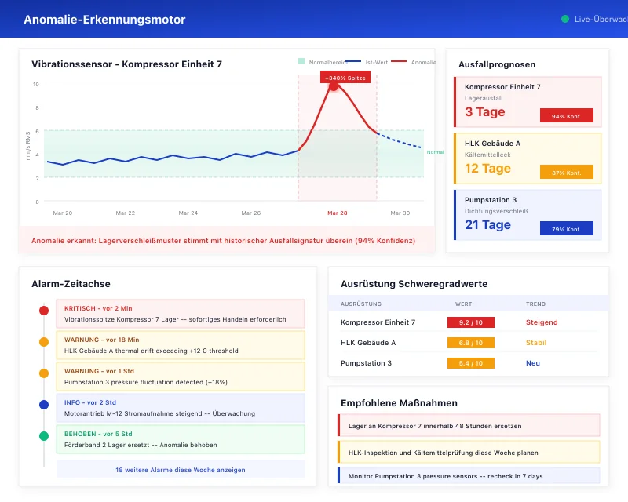Click the anomaly peak marker on the chart
Image resolution: width=628 pixels, height=502 pixels.
point(334,87)
